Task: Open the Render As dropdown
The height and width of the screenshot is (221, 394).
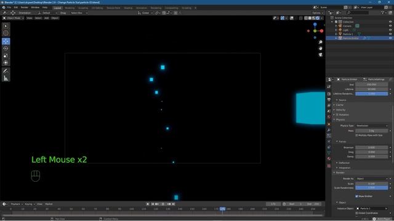Action: tap(372, 179)
